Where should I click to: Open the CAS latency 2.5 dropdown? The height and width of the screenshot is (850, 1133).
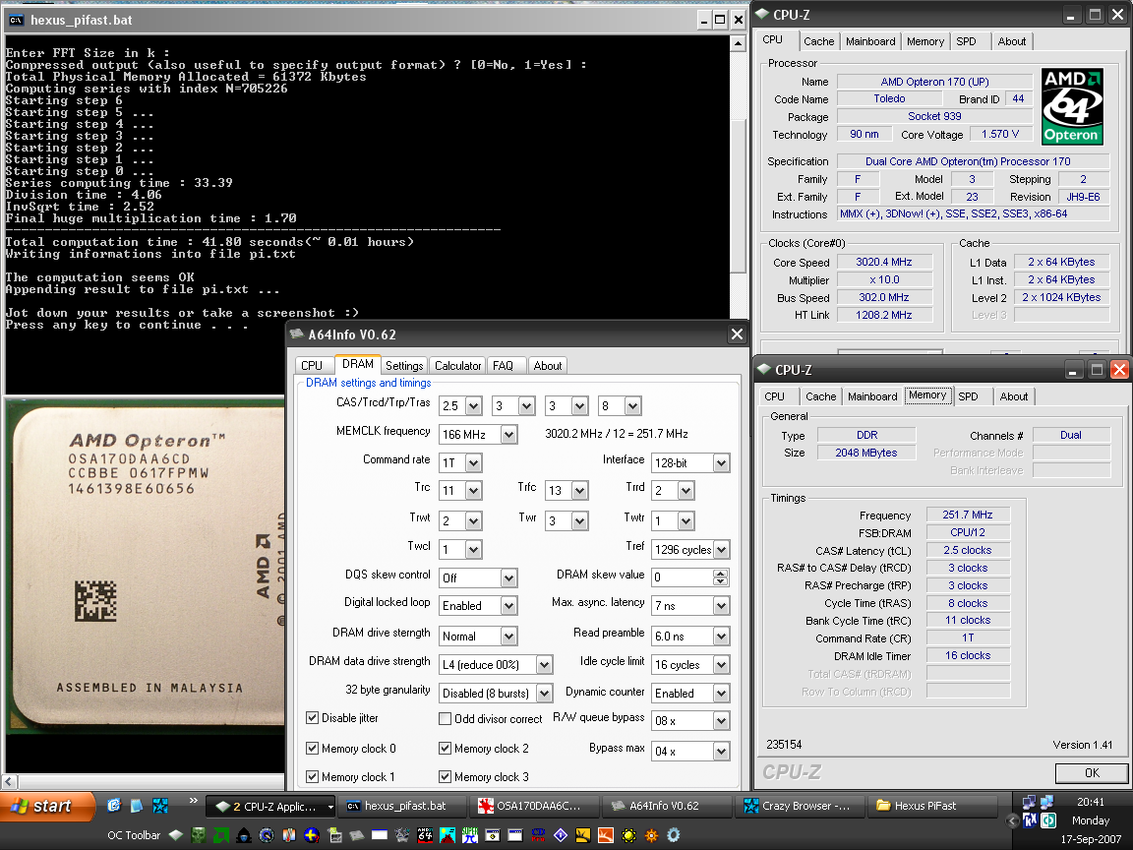[474, 406]
